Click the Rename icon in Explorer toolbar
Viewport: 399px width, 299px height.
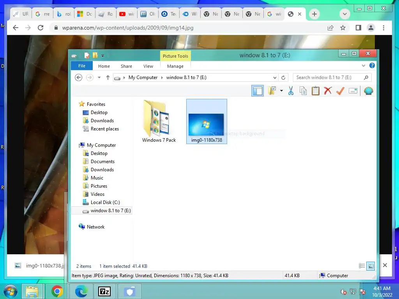coord(353,91)
